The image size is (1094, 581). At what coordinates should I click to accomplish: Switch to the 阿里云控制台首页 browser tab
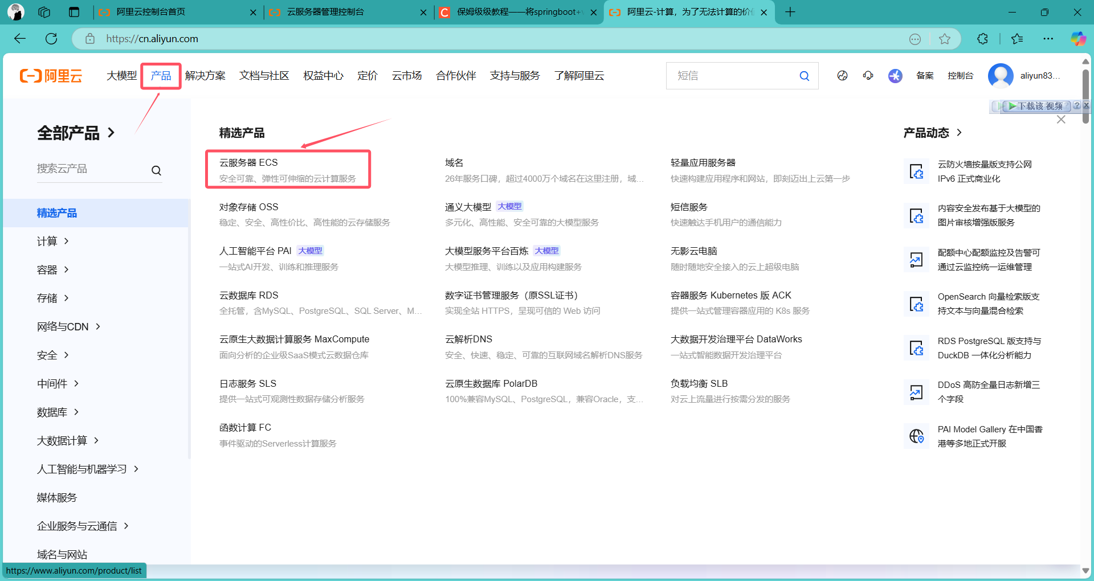point(177,12)
